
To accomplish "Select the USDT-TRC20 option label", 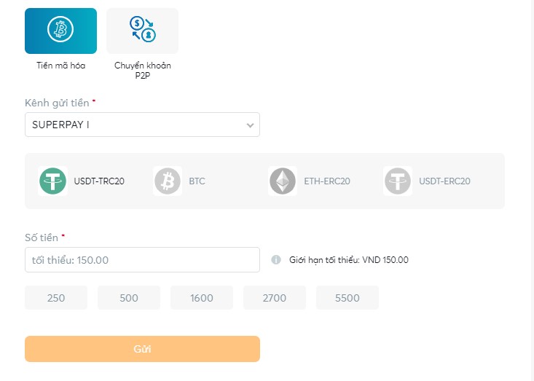I will (99, 181).
